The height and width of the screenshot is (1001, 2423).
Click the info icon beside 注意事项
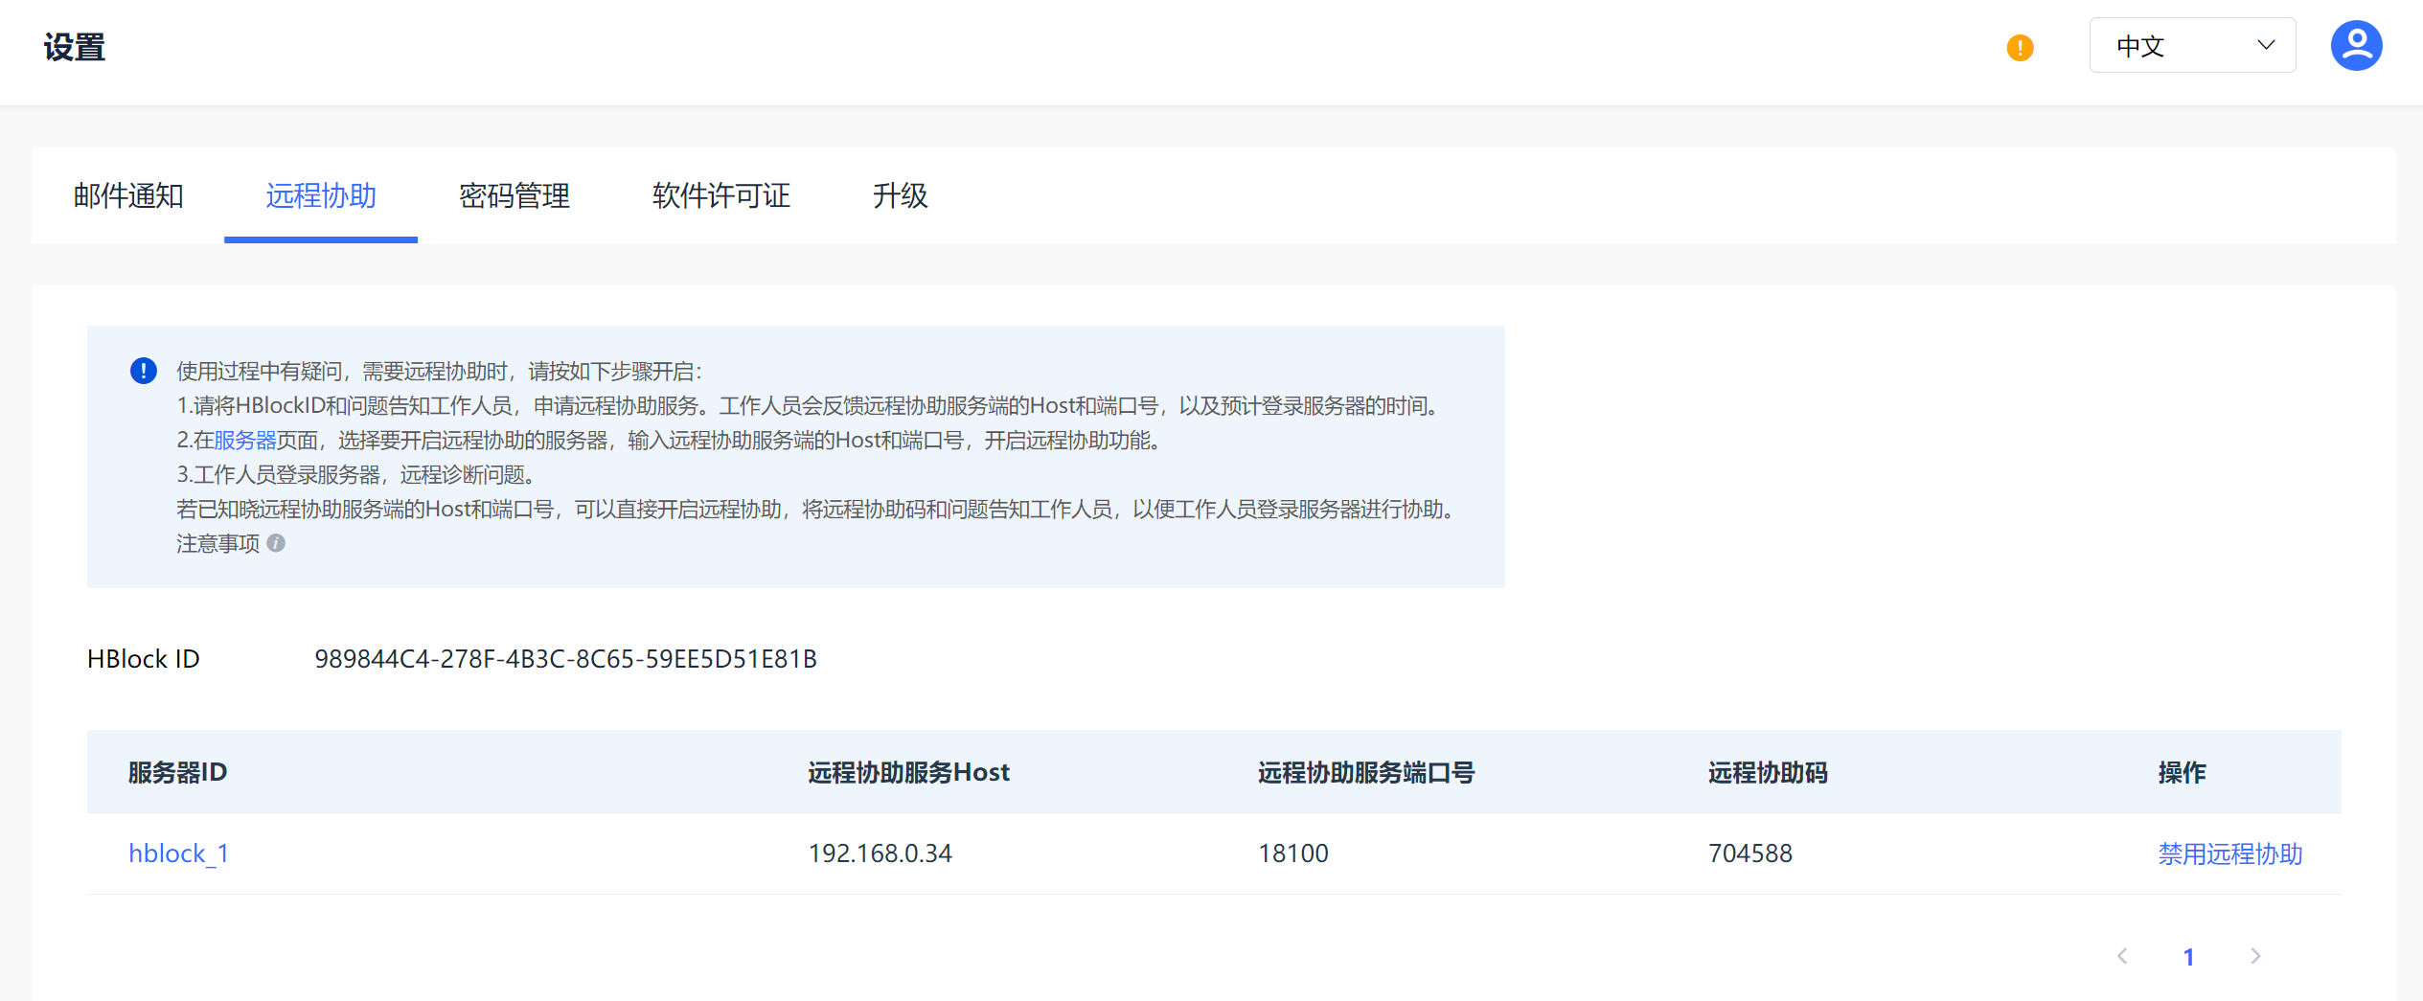click(x=276, y=543)
